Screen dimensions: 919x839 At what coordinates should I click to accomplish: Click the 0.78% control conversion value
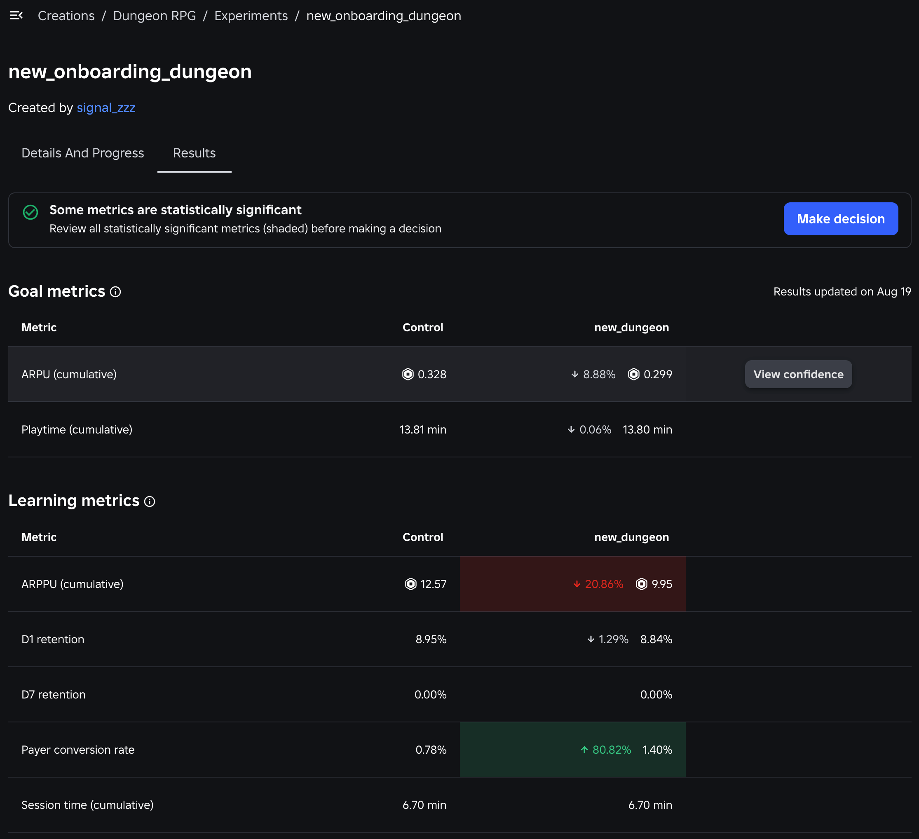(431, 750)
